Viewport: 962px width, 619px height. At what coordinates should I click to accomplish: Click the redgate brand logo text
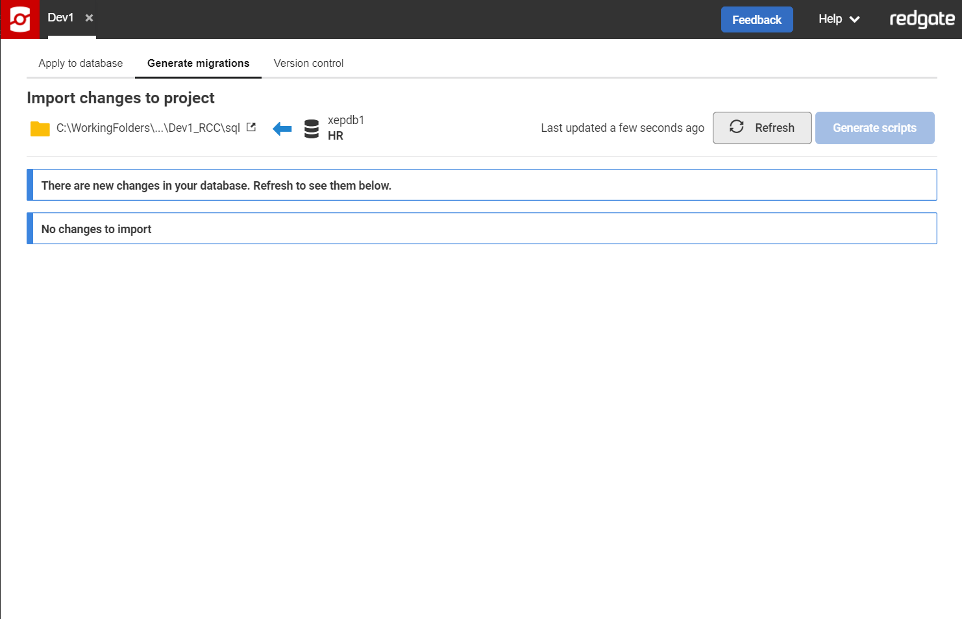921,19
